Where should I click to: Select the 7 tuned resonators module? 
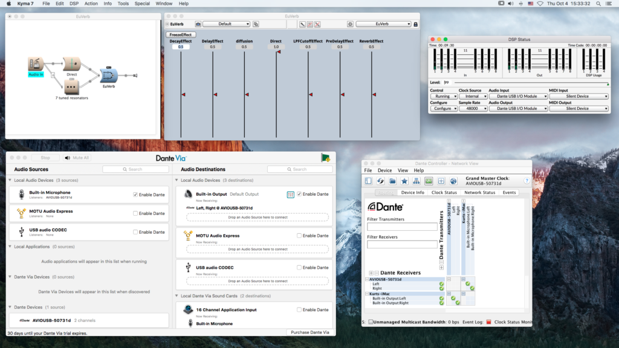pos(73,87)
